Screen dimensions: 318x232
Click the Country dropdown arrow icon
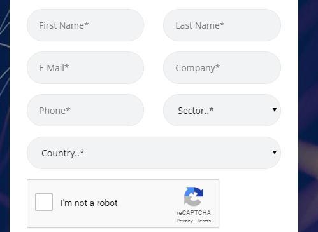point(275,153)
